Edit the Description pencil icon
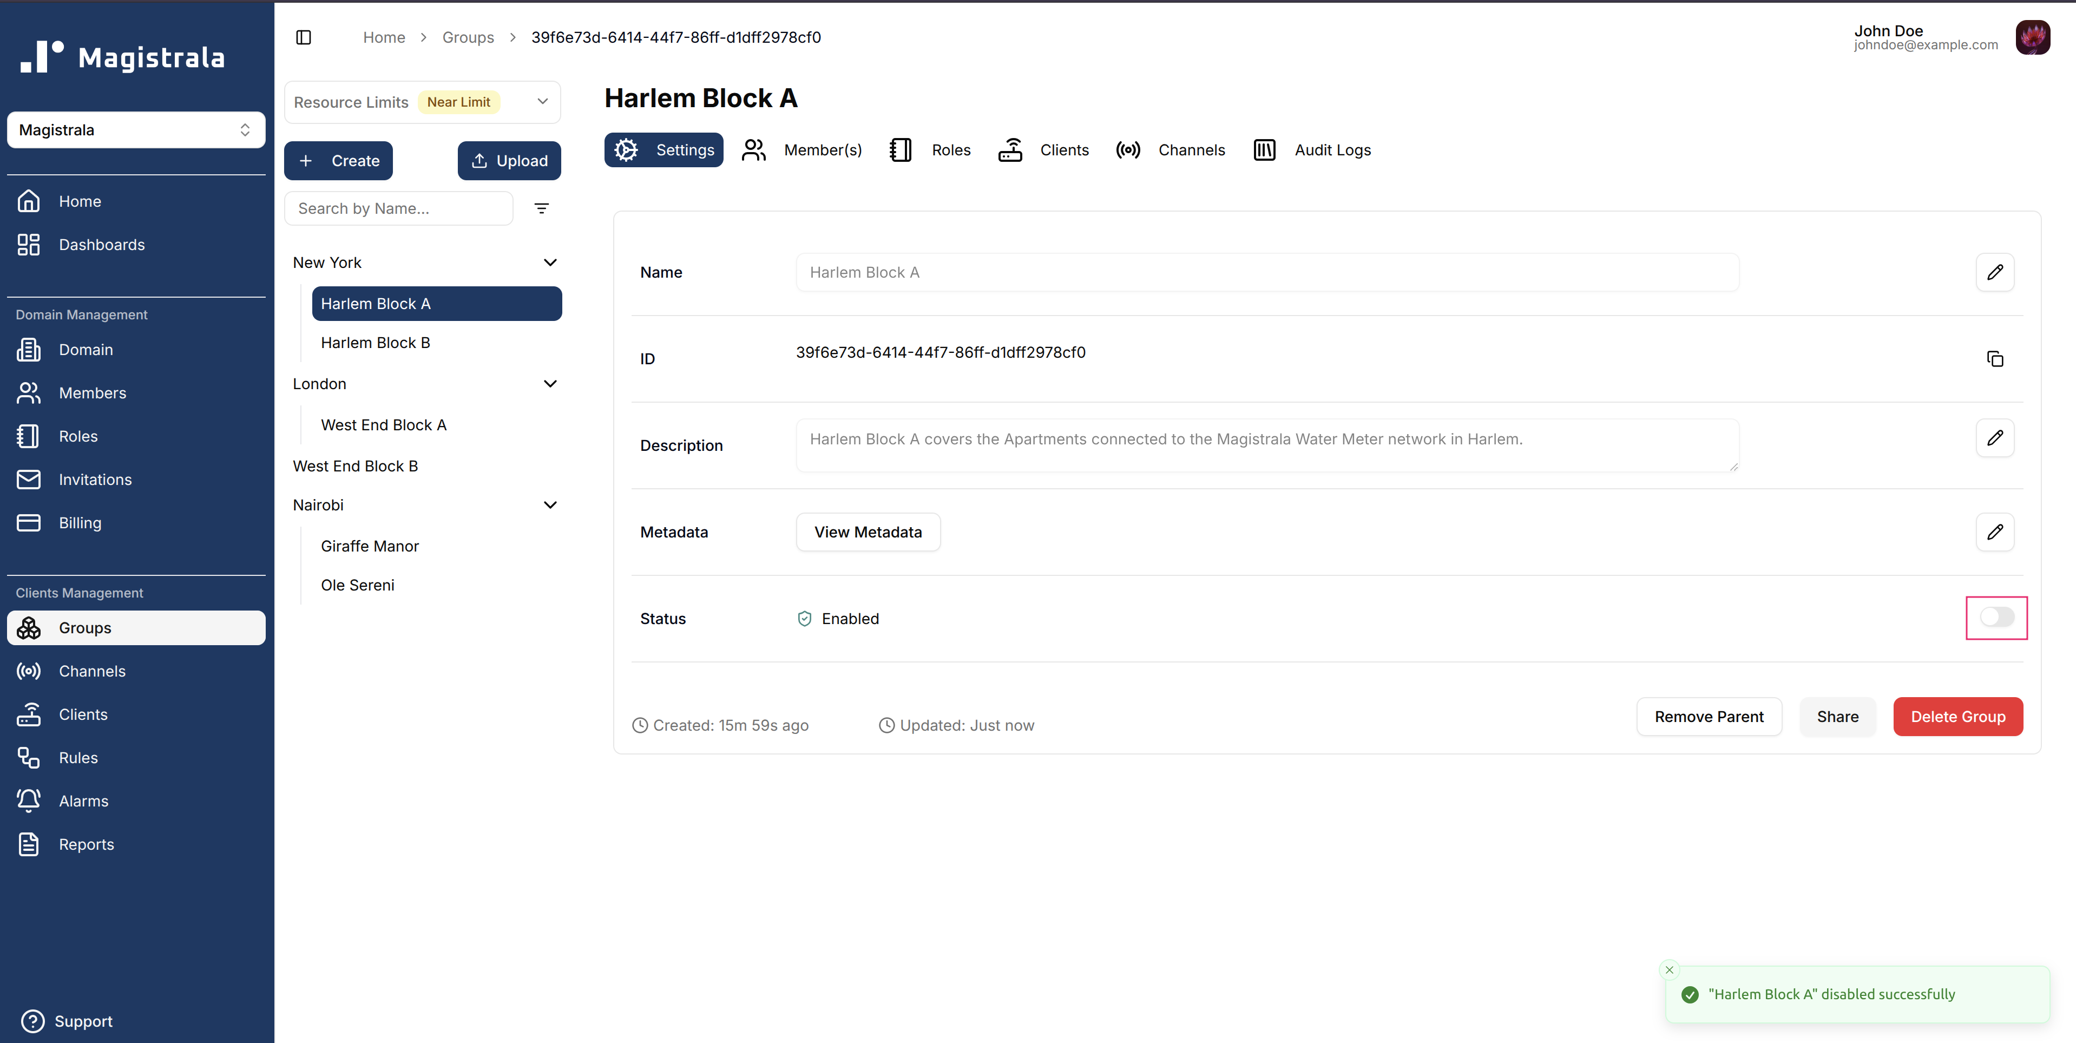This screenshot has width=2076, height=1043. pyautogui.click(x=1995, y=438)
